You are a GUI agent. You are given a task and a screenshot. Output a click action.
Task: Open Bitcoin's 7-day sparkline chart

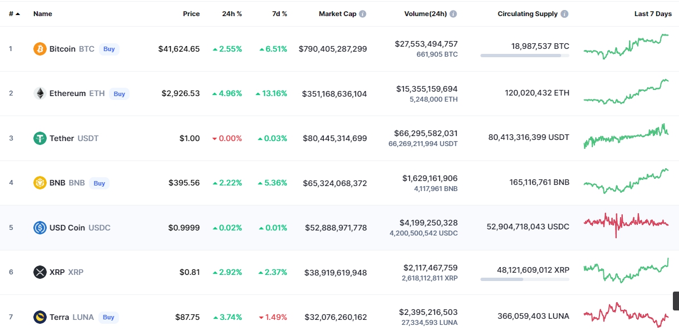626,47
